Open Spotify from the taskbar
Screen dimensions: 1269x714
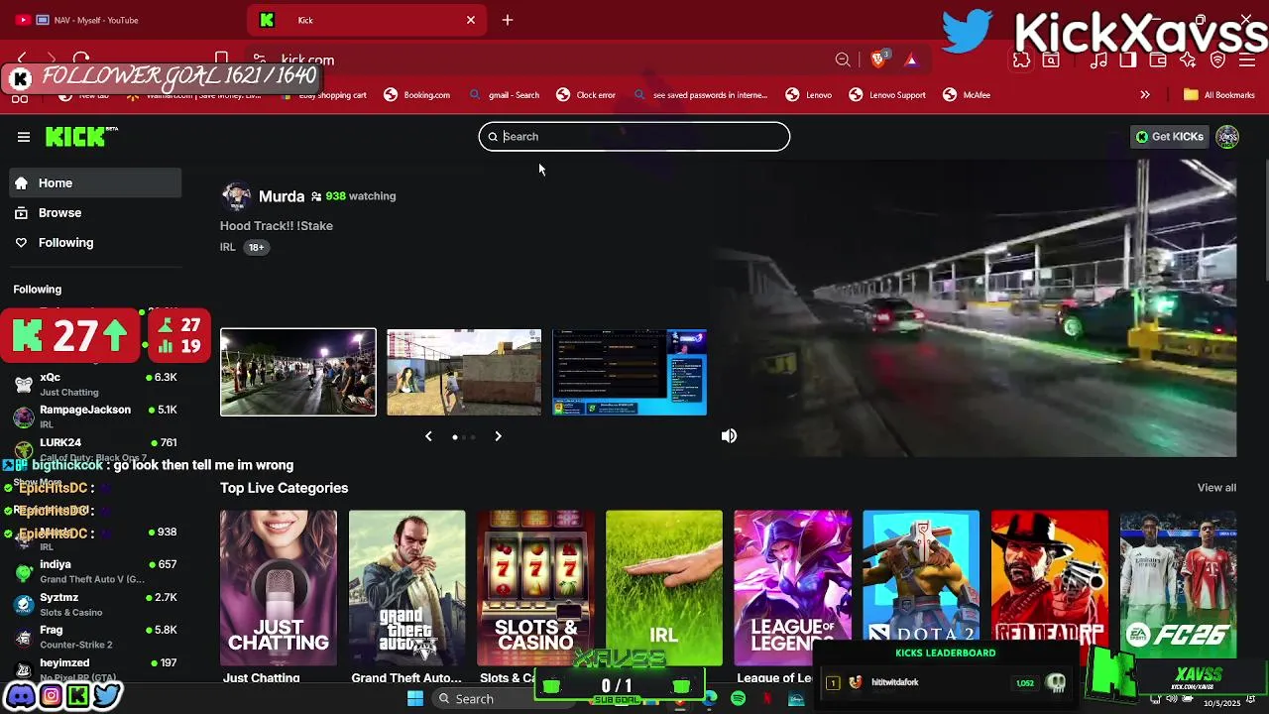point(738,699)
